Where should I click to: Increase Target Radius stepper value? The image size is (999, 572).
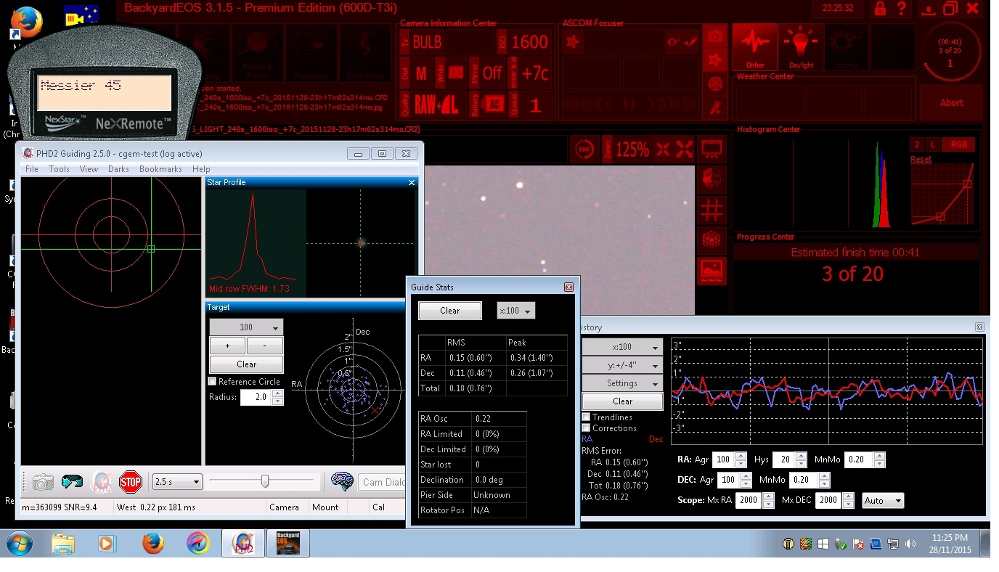277,393
